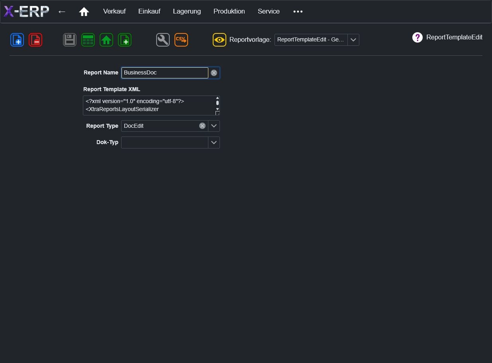The height and width of the screenshot is (363, 492).
Task: Open the green table list icon
Action: click(88, 40)
